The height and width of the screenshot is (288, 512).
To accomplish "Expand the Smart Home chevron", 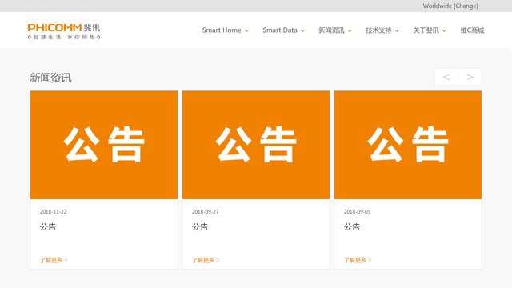I will coord(247,30).
